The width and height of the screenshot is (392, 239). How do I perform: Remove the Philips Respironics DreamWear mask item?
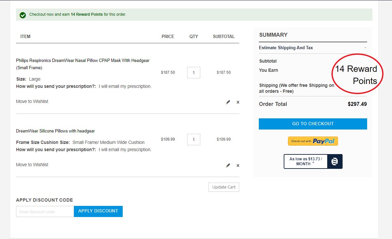[x=238, y=102]
